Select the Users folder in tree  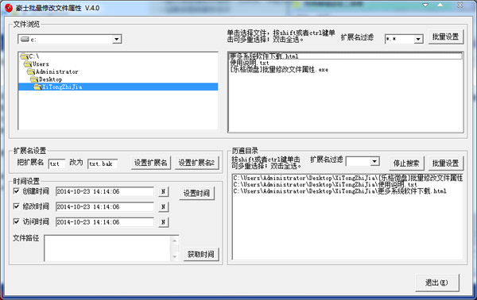[x=37, y=63]
